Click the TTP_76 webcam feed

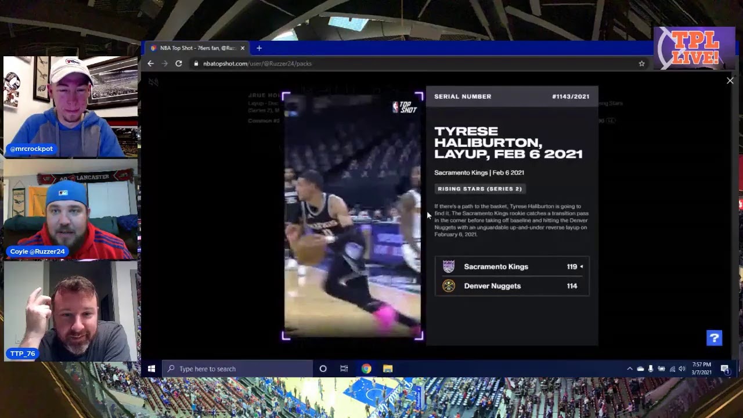71,312
